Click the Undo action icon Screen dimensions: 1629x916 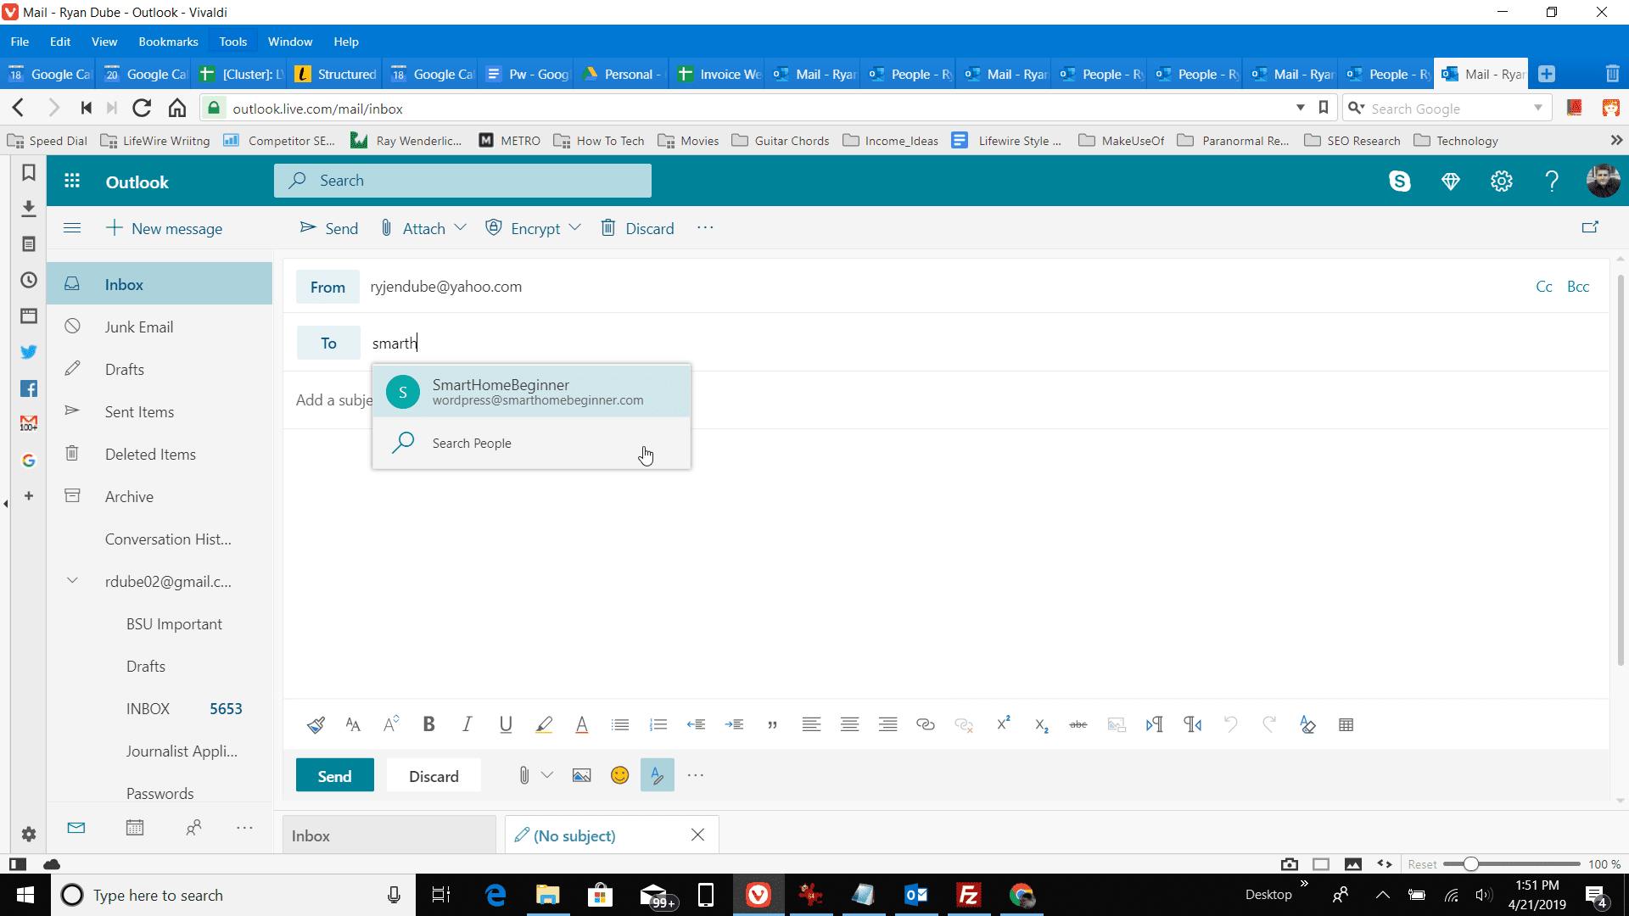click(x=1231, y=725)
